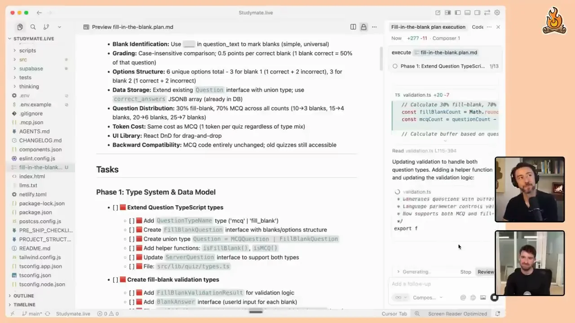Viewport: 575px width, 323px height.
Task: Click the @ mention icon in the chat input
Action: click(463, 297)
